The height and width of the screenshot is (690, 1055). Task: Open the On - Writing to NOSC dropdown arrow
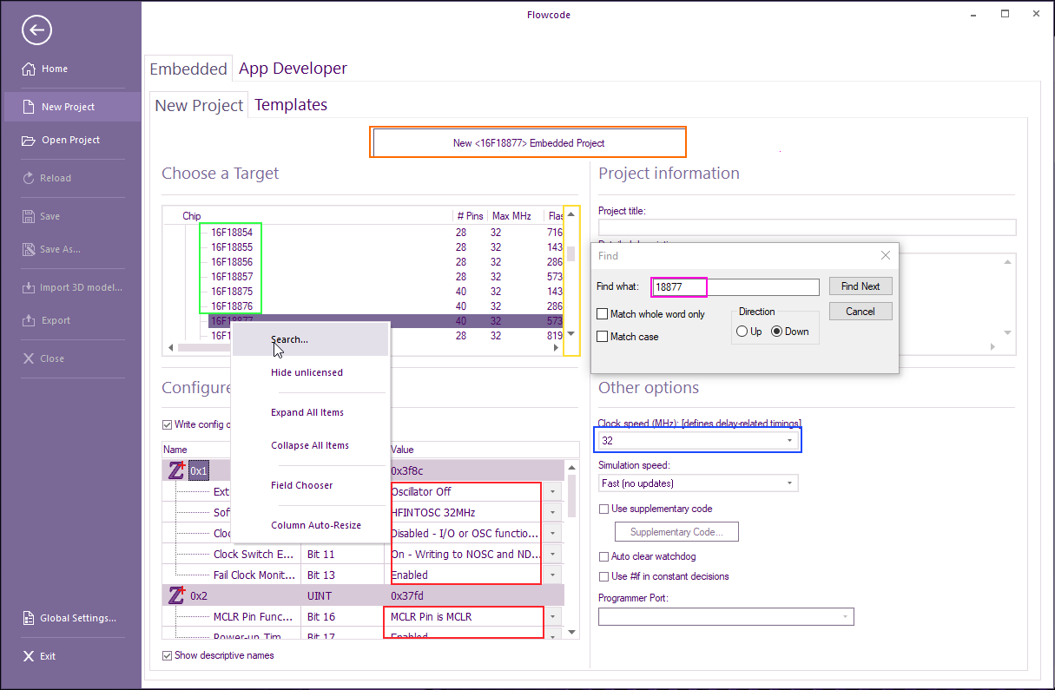point(553,555)
